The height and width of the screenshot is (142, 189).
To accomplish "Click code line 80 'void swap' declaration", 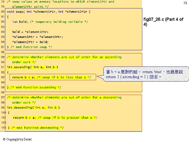I will coord(49,12).
